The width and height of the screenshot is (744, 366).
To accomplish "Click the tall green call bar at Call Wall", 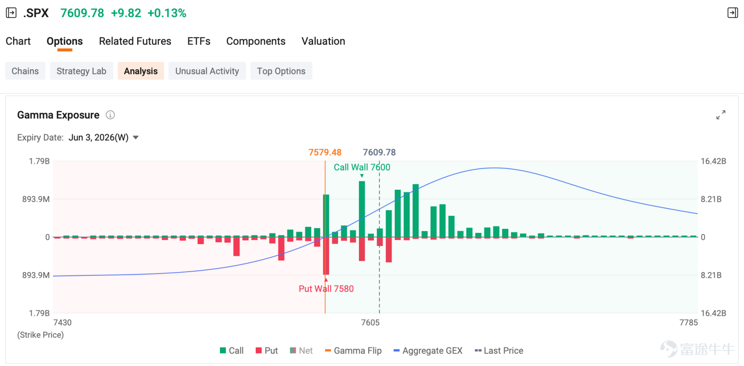I will [x=362, y=209].
